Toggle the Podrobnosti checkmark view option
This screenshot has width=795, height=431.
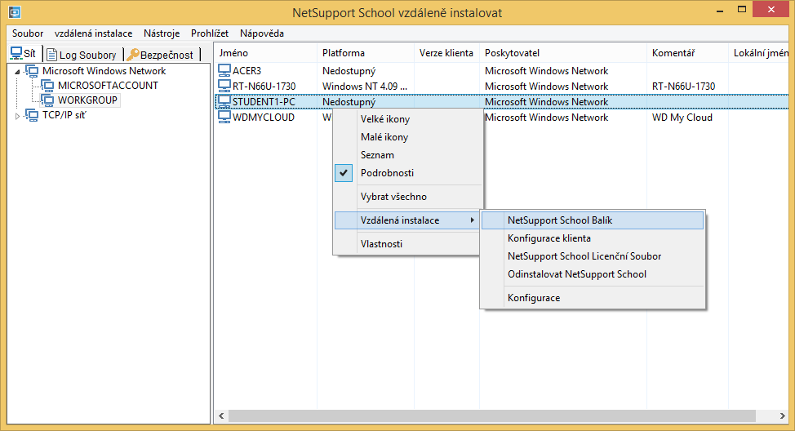[344, 172]
